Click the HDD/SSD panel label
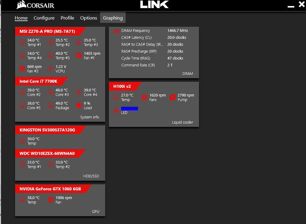This screenshot has height=224, width=306. [x=91, y=176]
